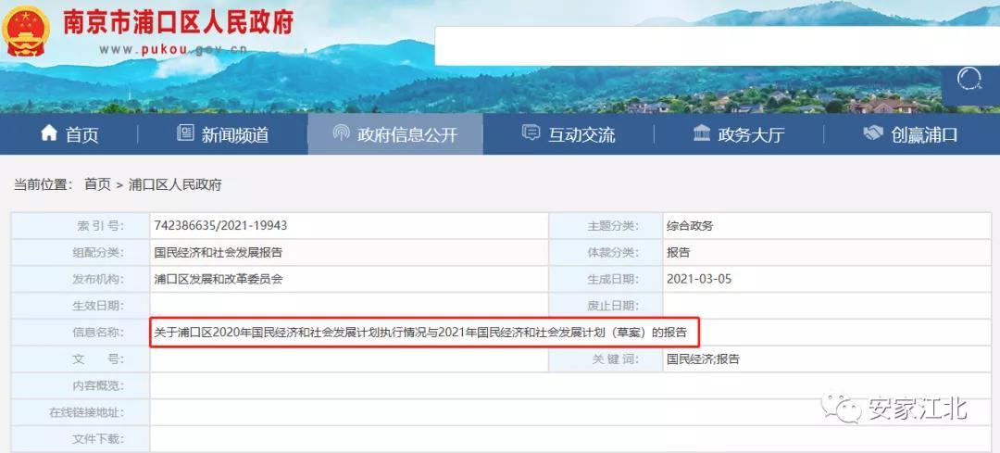Click the 内容概览 label cell
Image resolution: width=1000 pixels, height=453 pixels.
[81, 386]
